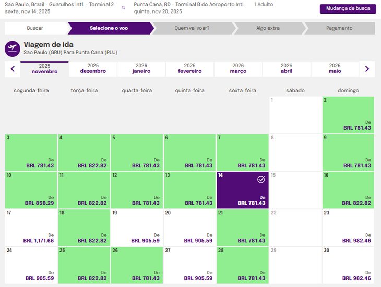This screenshot has height=287, width=381.
Task: Click the checkmark icon on November 14
Action: (261, 179)
